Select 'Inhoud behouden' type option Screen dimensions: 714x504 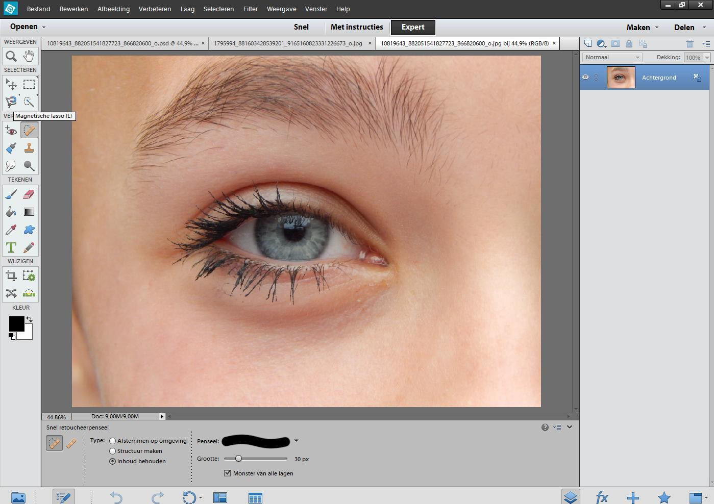[112, 461]
